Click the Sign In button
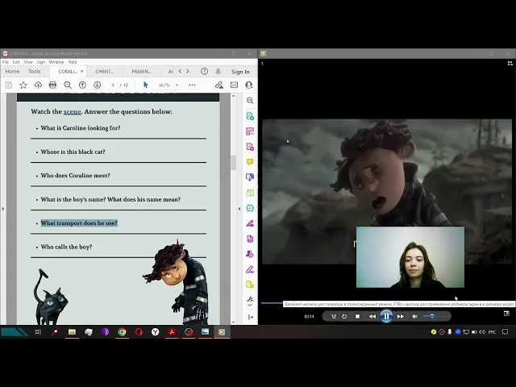516x387 pixels. pos(240,72)
